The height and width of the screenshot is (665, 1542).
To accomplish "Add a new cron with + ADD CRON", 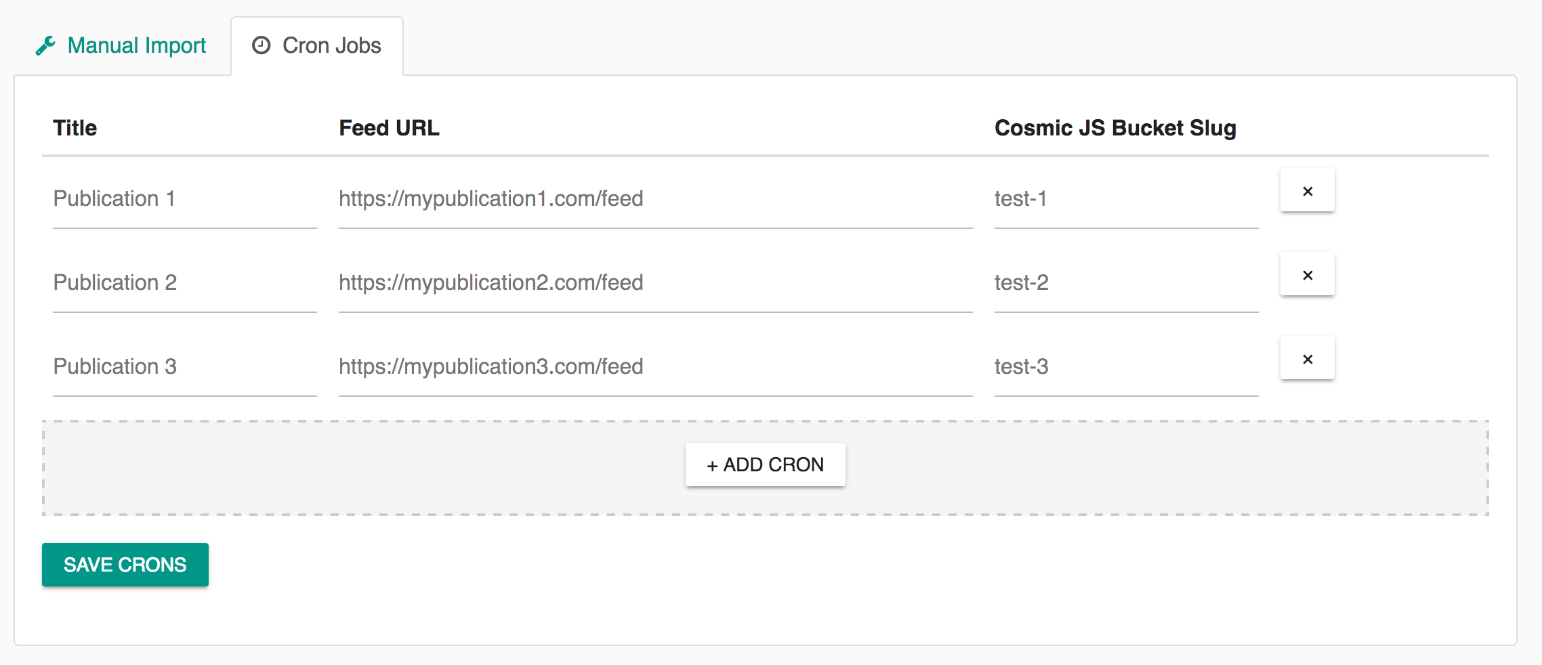I will (x=766, y=465).
